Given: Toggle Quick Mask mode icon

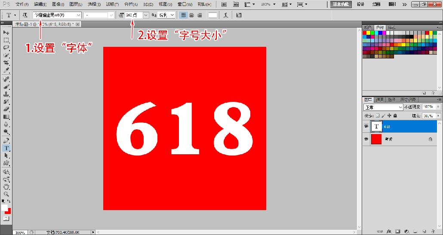Looking at the screenshot, I should coord(6,219).
